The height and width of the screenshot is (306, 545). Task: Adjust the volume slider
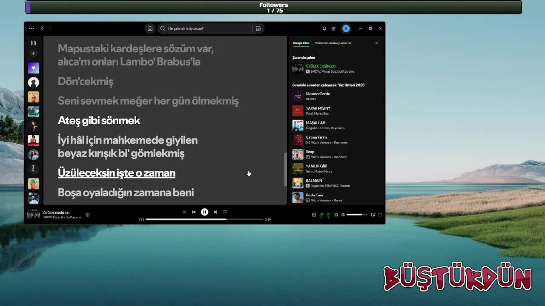click(357, 215)
